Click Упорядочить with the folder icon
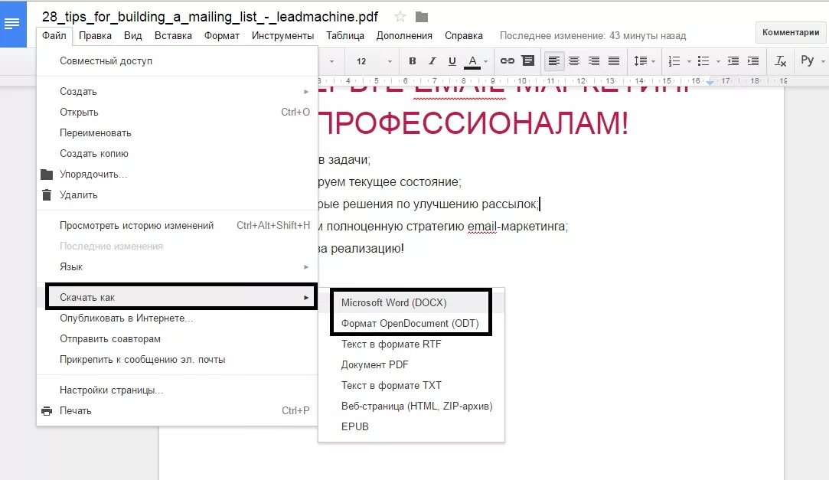 177,174
